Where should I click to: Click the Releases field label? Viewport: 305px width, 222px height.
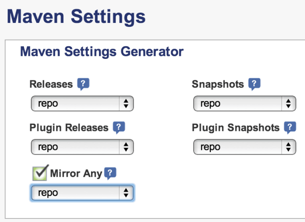click(x=51, y=84)
